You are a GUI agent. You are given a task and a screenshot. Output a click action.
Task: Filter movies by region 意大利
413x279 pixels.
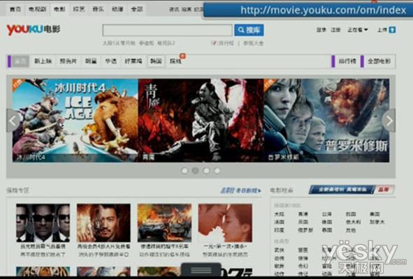click(x=353, y=223)
